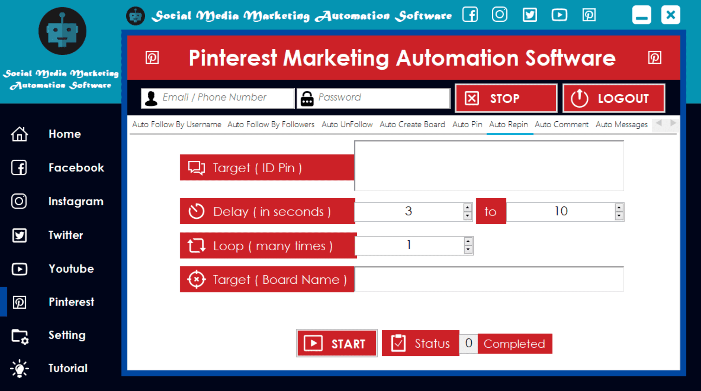Click the Delay ( in seconds ) label
Screen dimensions: 701x391
pyautogui.click(x=267, y=211)
